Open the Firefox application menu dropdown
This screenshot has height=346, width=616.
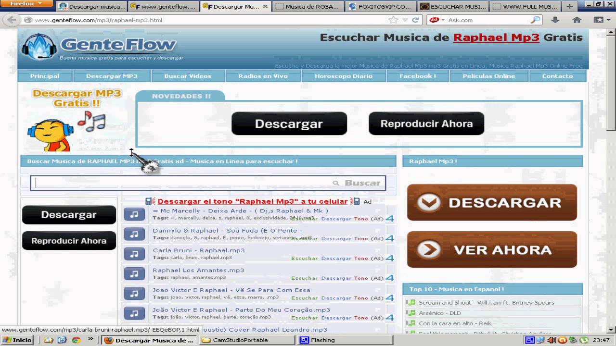(x=26, y=4)
